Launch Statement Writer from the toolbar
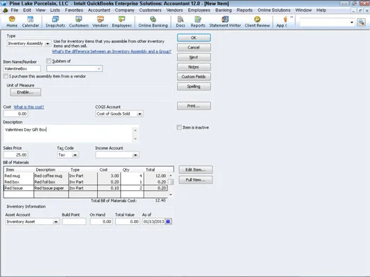The width and height of the screenshot is (370, 277). click(225, 21)
